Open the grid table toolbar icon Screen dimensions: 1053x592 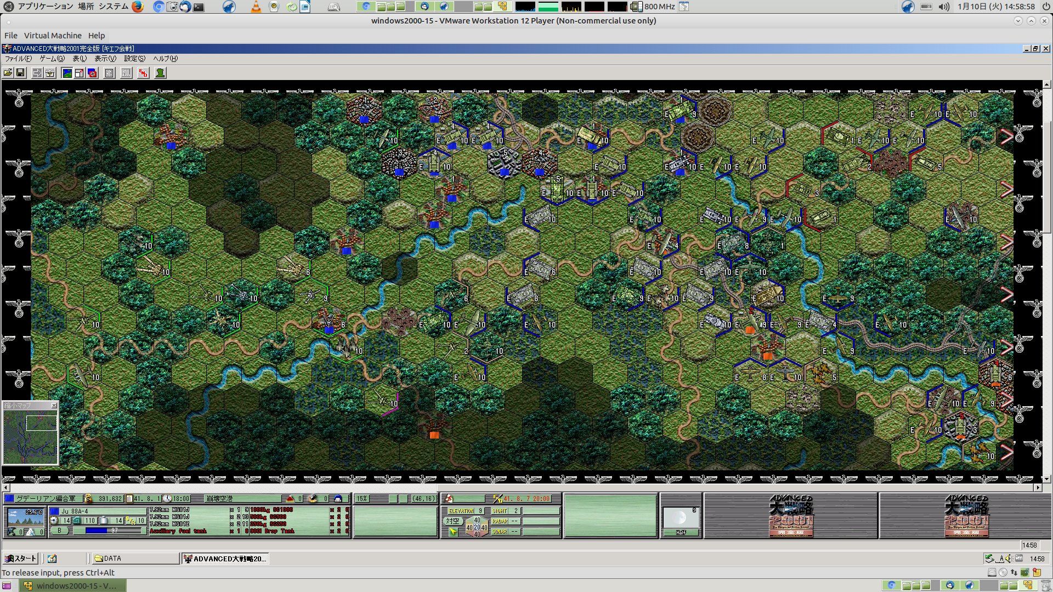[x=109, y=73]
